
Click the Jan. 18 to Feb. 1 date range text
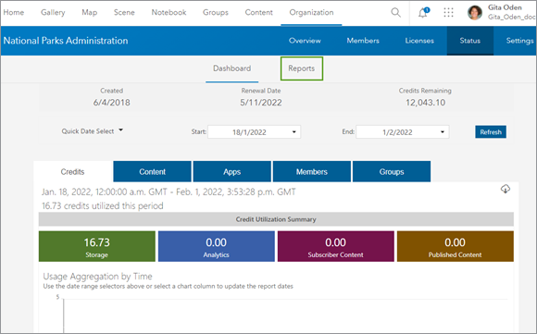[x=169, y=192]
